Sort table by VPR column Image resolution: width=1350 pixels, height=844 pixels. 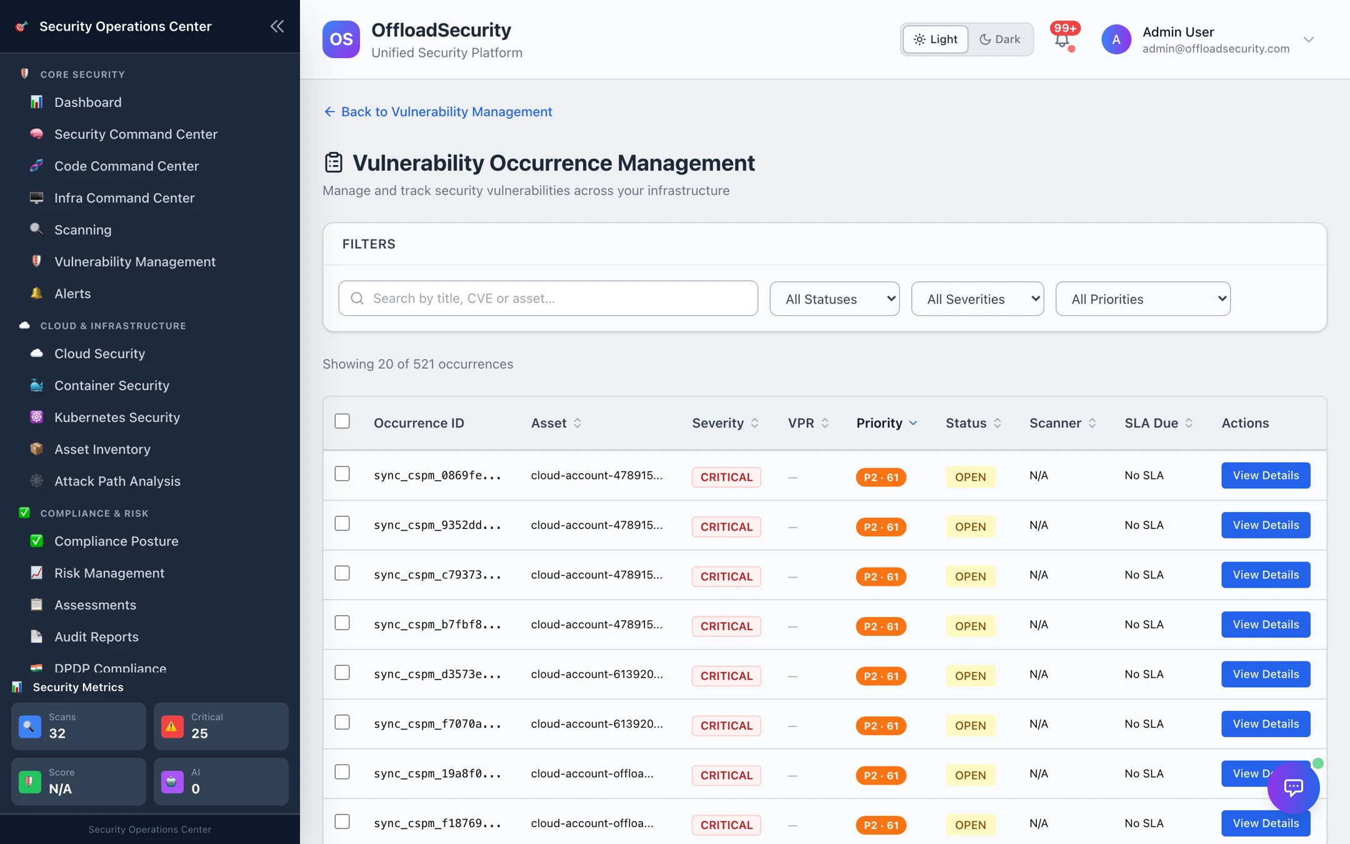[x=809, y=423]
